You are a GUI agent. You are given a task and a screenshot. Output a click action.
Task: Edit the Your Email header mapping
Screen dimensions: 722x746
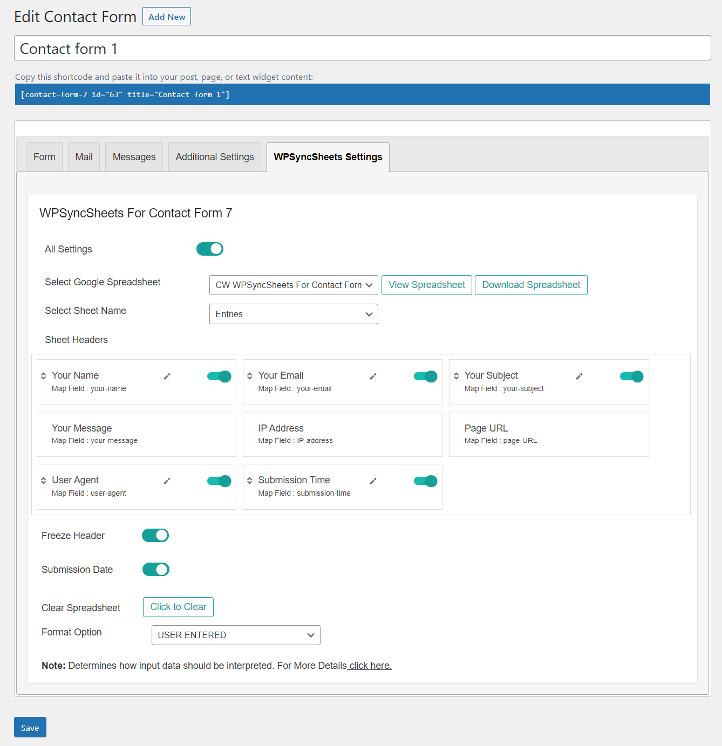[x=373, y=376]
